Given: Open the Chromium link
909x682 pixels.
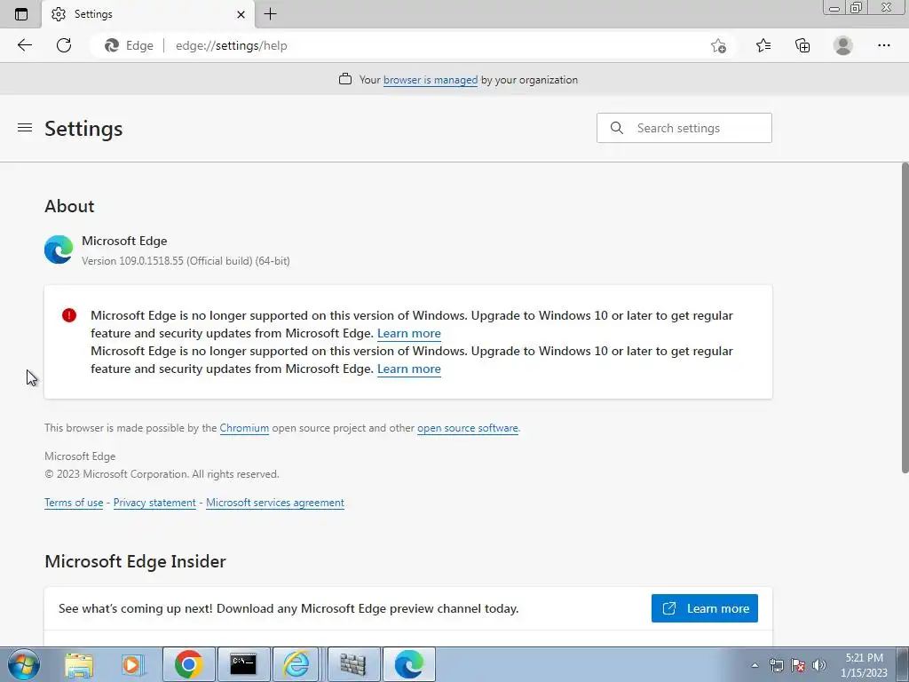Looking at the screenshot, I should [244, 428].
